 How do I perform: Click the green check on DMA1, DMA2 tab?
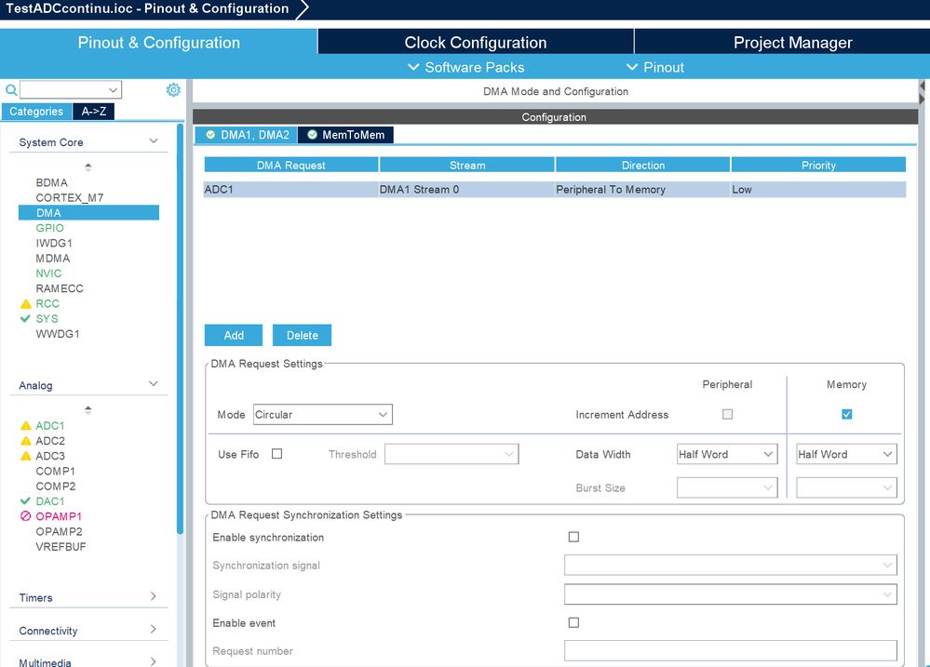pos(210,135)
